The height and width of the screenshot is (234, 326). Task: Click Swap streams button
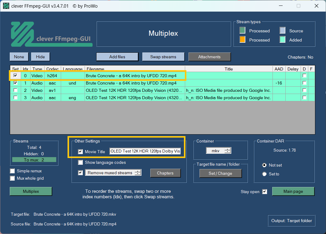tap(163, 57)
